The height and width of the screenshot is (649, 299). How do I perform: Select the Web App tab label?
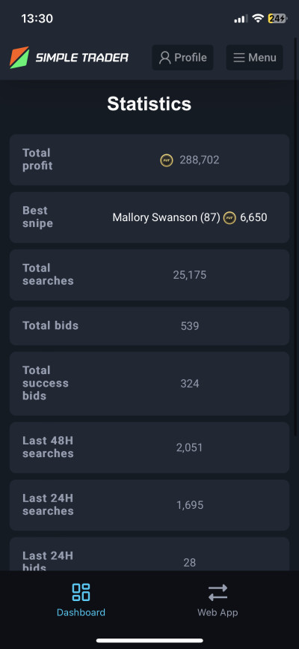(218, 612)
